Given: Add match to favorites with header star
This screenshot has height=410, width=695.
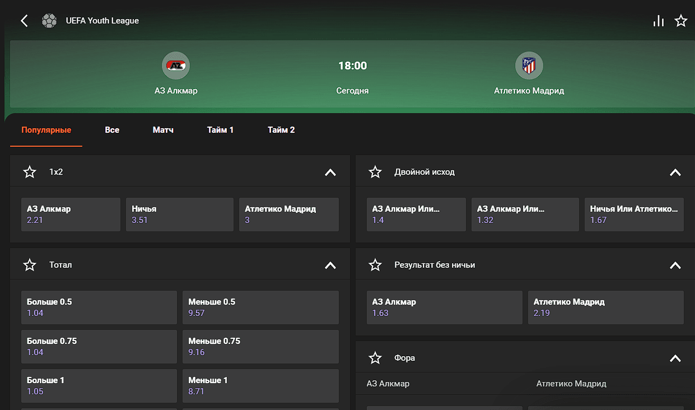Looking at the screenshot, I should (x=681, y=21).
